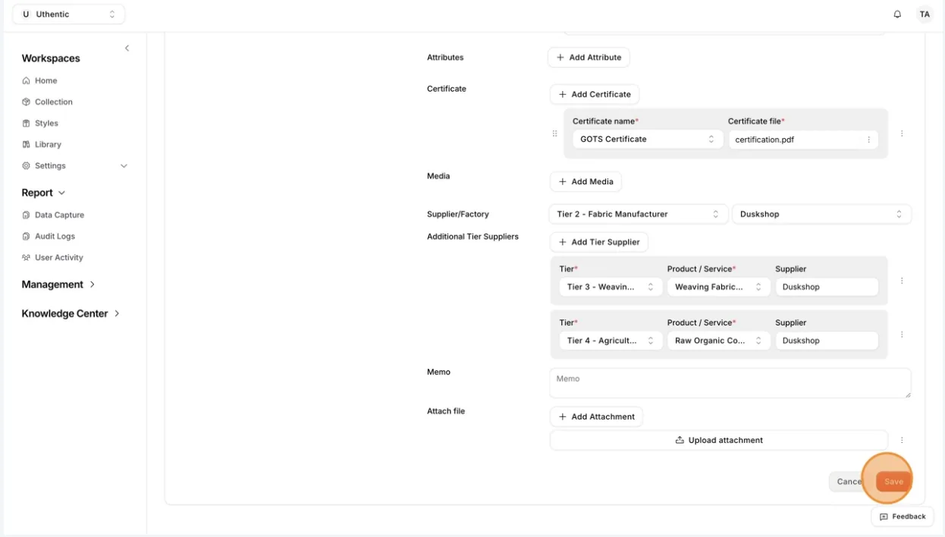Image resolution: width=945 pixels, height=537 pixels.
Task: Open the Raw Organic Cotton product/service dropdown
Action: pos(719,341)
